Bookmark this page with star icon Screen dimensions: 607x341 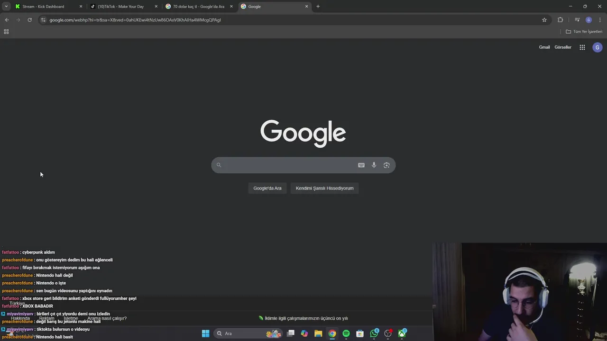[x=544, y=20]
